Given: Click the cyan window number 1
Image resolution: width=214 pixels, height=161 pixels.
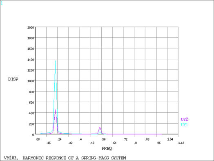Looking at the screenshot, I should point(2,3).
